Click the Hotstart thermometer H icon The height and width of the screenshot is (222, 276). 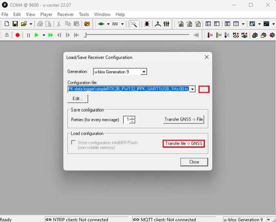[210, 35]
